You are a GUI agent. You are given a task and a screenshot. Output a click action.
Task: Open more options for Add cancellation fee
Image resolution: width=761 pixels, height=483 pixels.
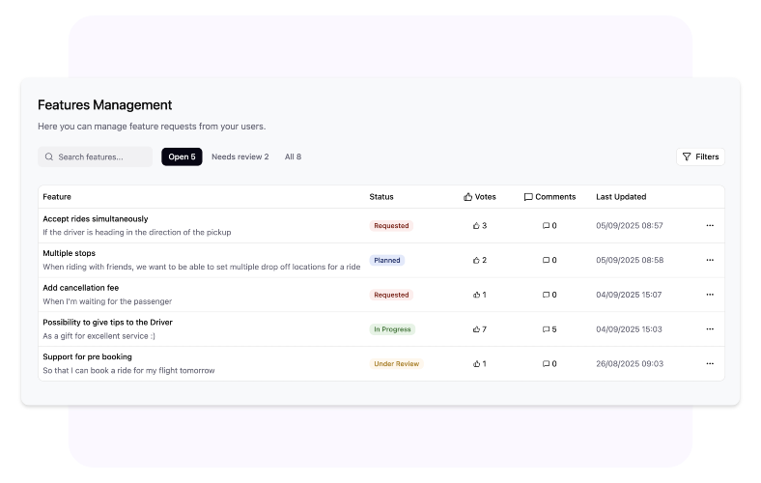pos(710,295)
